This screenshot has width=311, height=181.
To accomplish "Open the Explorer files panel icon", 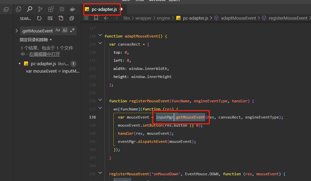I will (x=19, y=9).
